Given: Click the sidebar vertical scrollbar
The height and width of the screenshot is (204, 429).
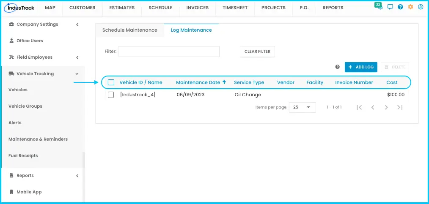Looking at the screenshot, I should (x=84, y=177).
